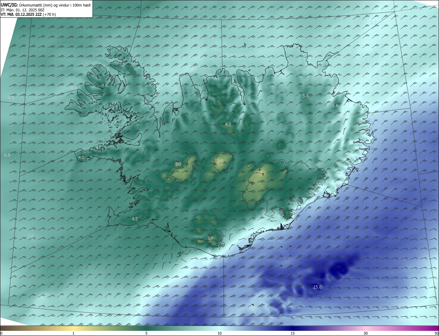Click the 8.1 value label

[11, 98]
